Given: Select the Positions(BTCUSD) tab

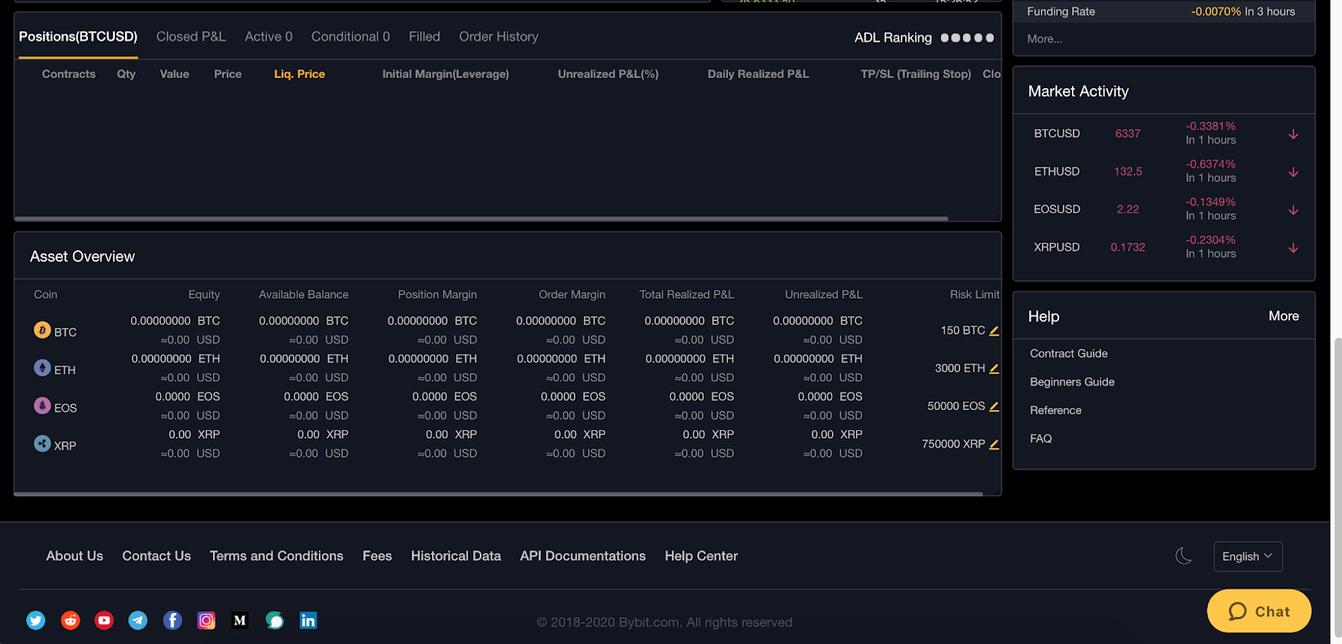Looking at the screenshot, I should [x=78, y=37].
